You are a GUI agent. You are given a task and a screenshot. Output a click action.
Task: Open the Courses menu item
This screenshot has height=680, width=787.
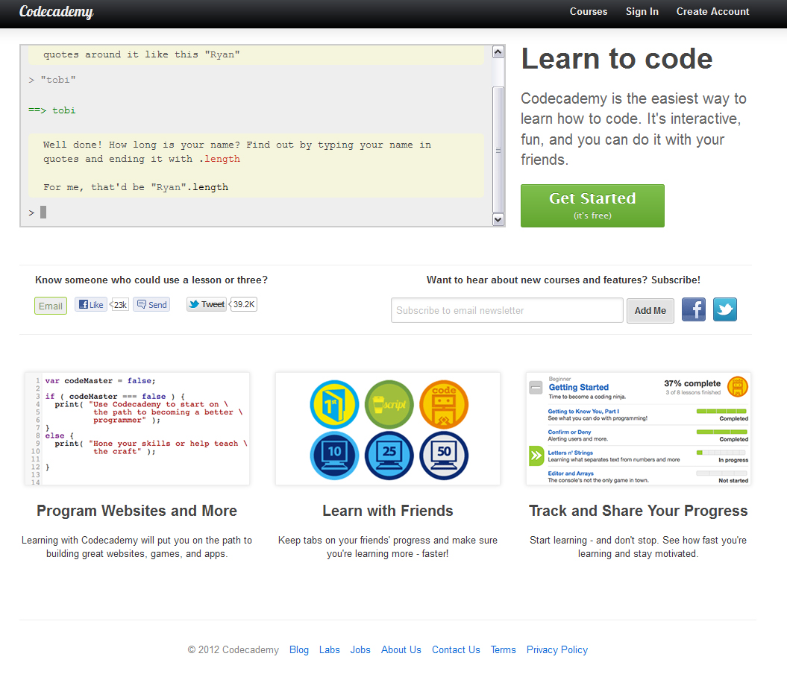pos(588,12)
